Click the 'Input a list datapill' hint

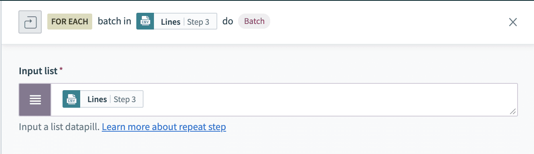tap(59, 127)
